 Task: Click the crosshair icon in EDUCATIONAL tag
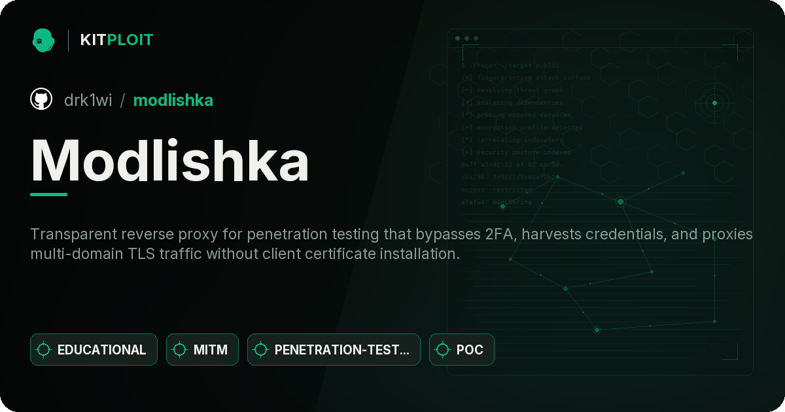44,350
